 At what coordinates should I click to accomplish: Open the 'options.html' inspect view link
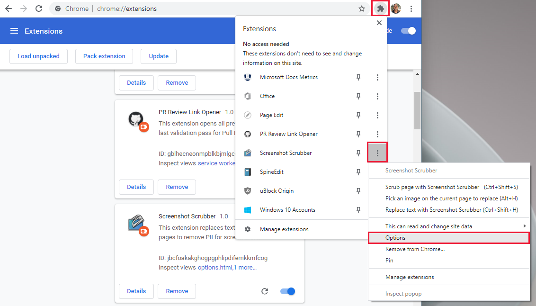coord(215,267)
